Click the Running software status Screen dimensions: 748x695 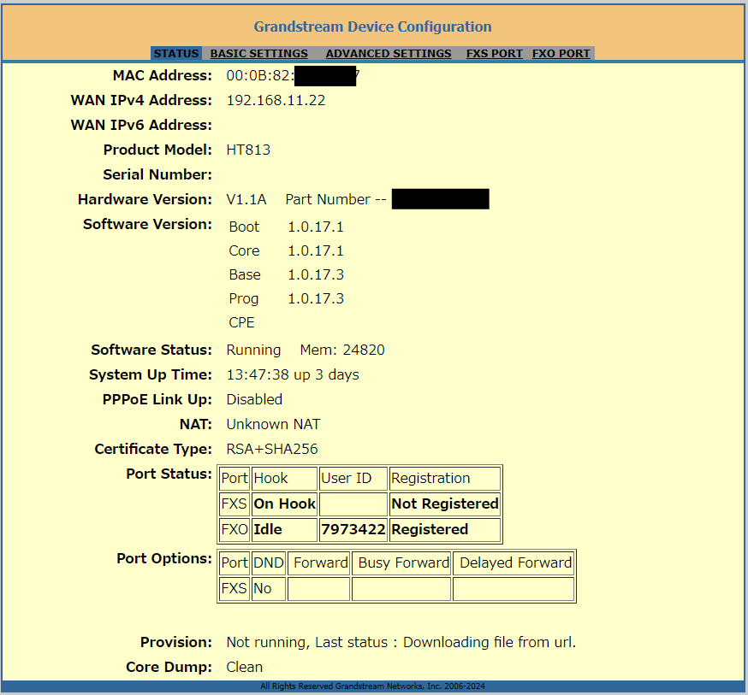[x=253, y=350]
